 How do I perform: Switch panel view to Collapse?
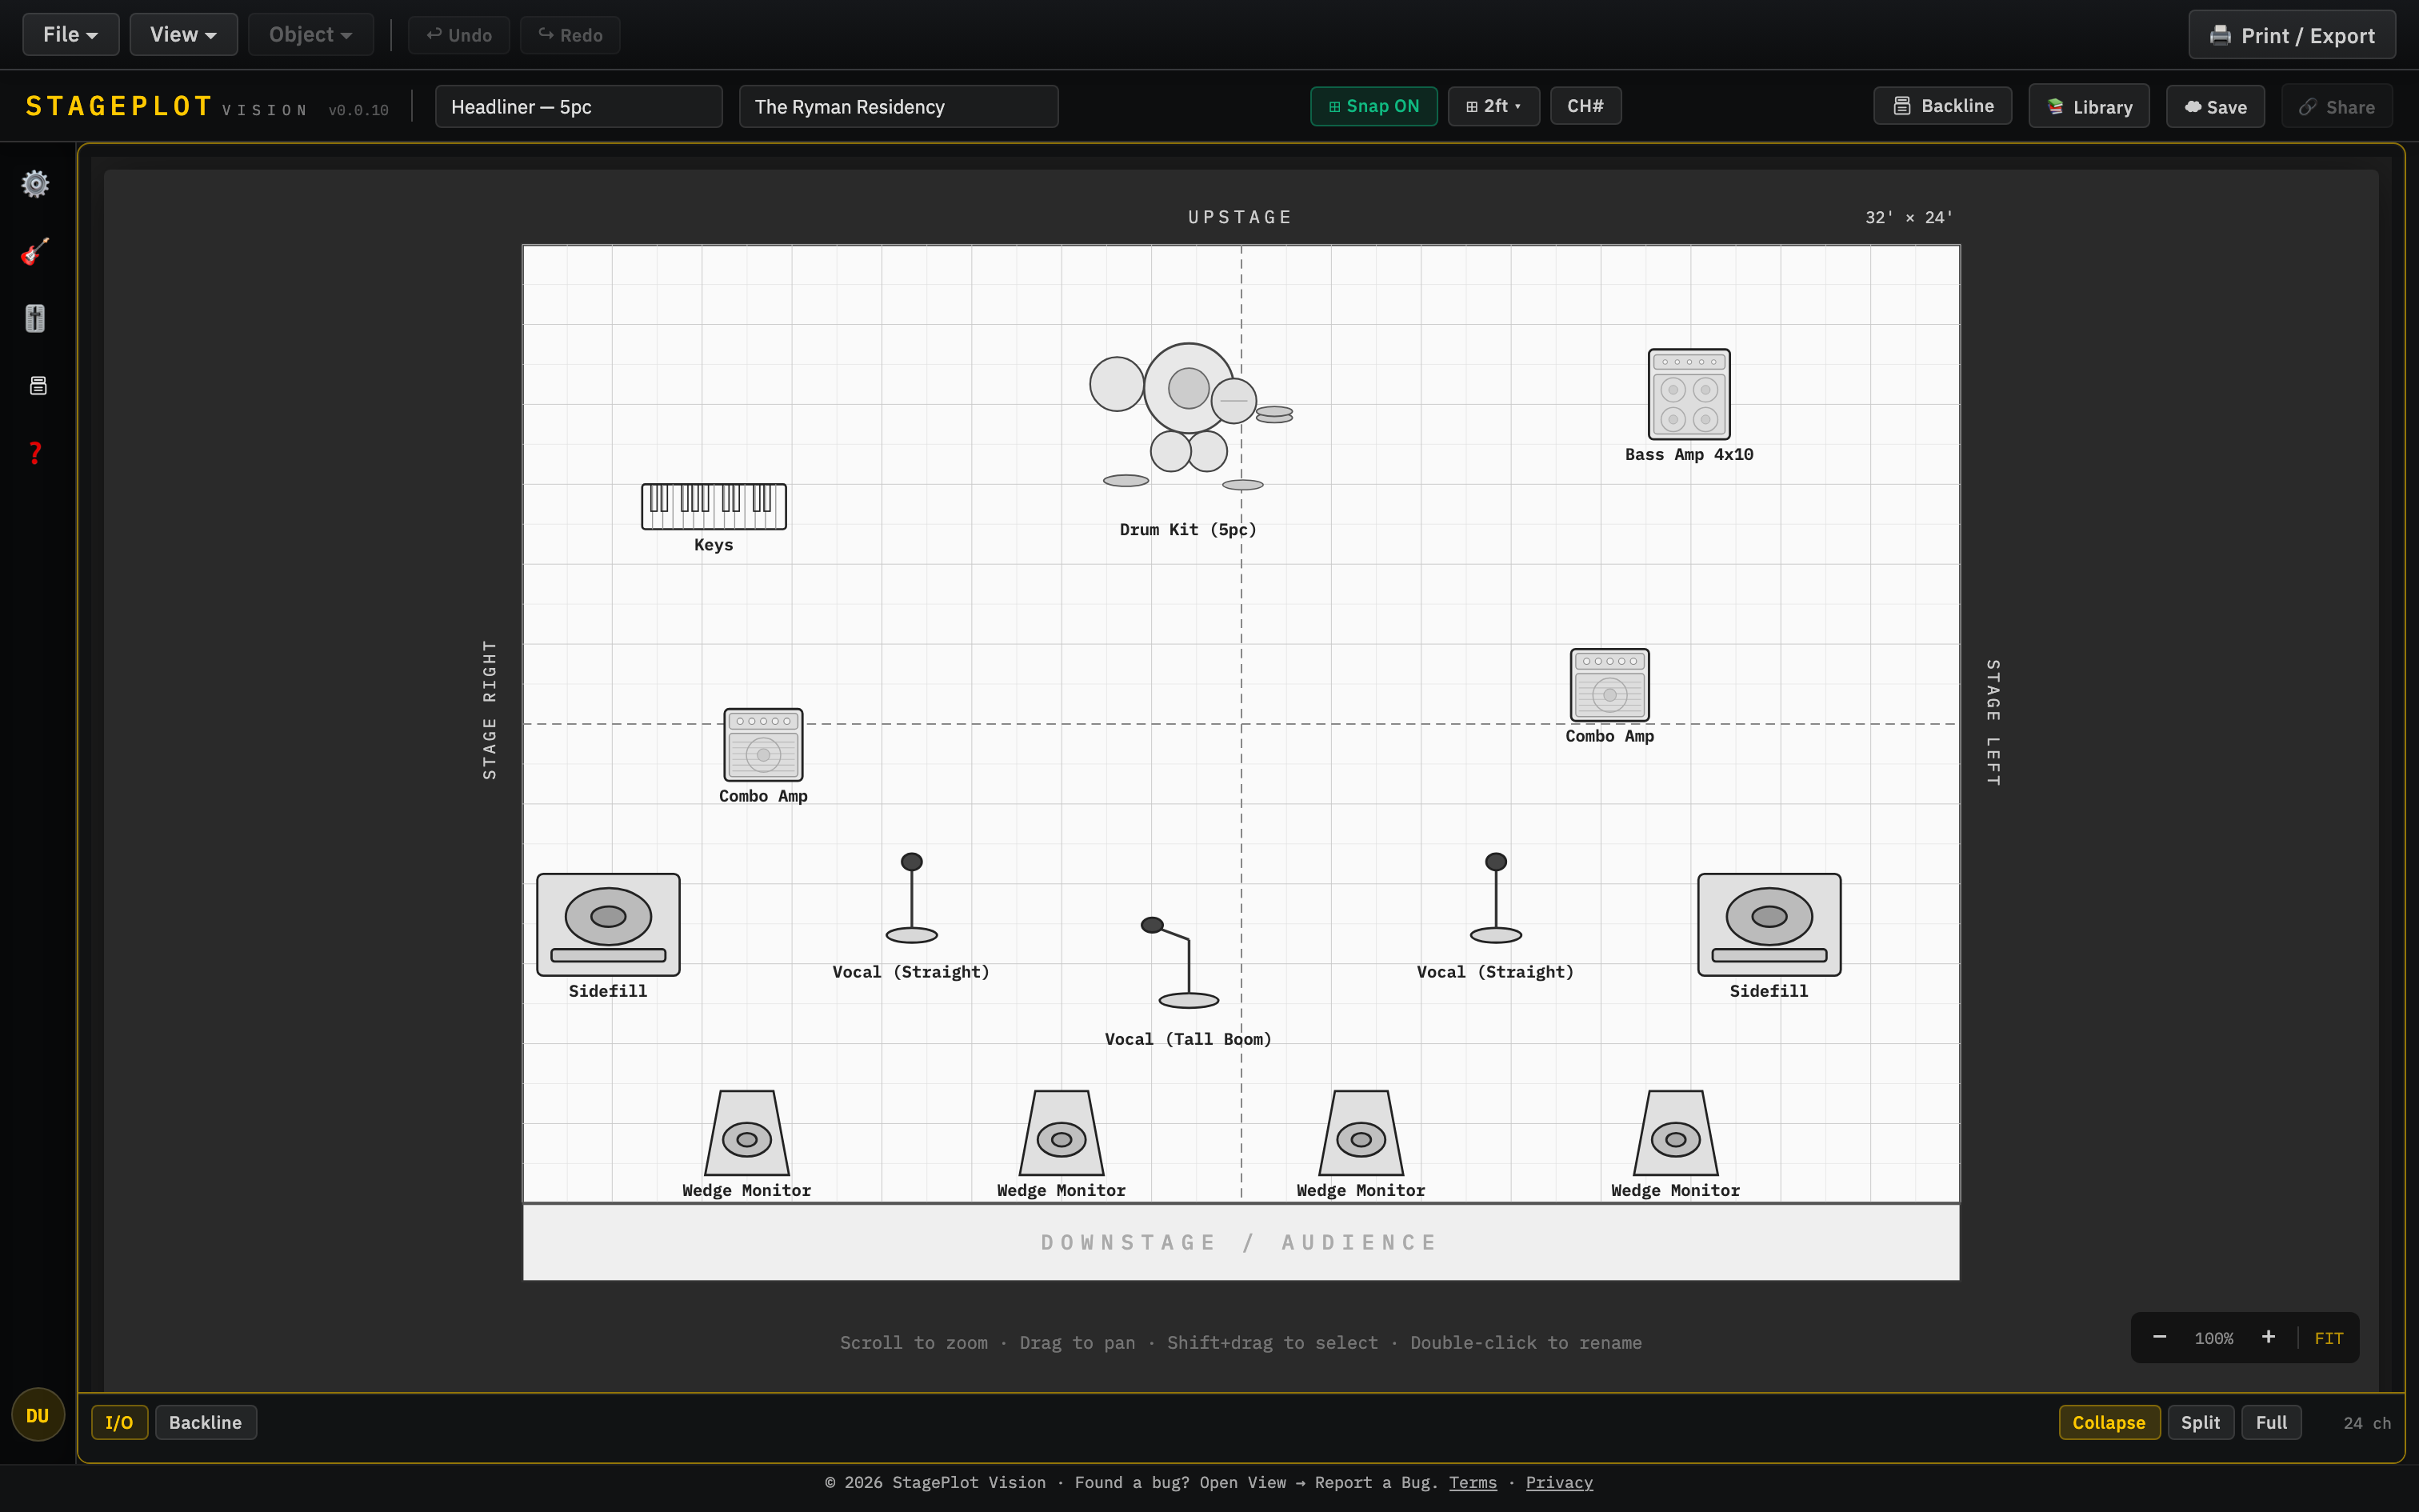pos(2108,1422)
